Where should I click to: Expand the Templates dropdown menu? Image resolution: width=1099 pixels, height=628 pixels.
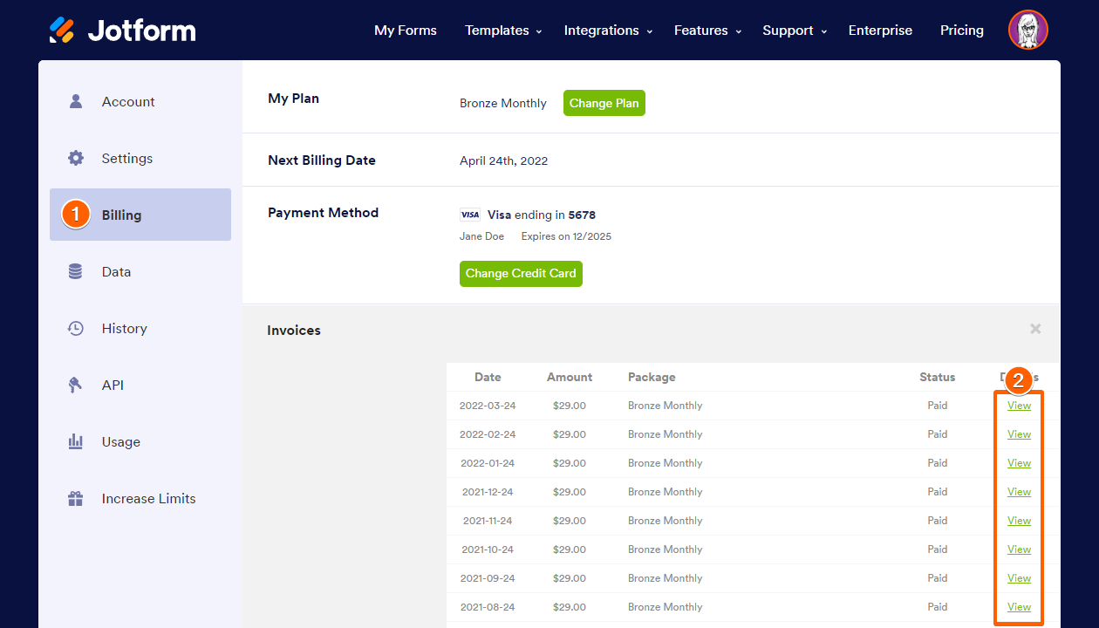click(x=503, y=31)
